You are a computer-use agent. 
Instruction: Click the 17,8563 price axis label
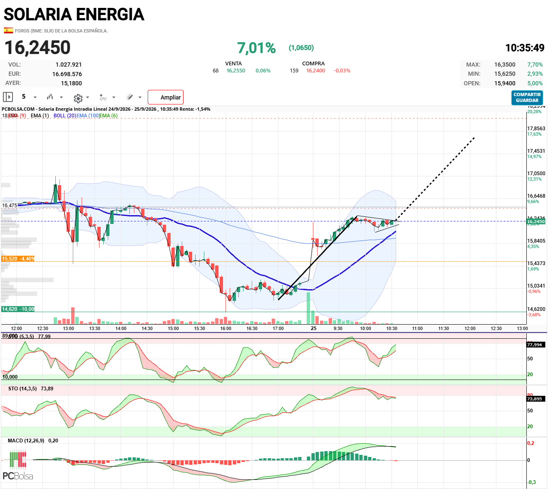536,129
